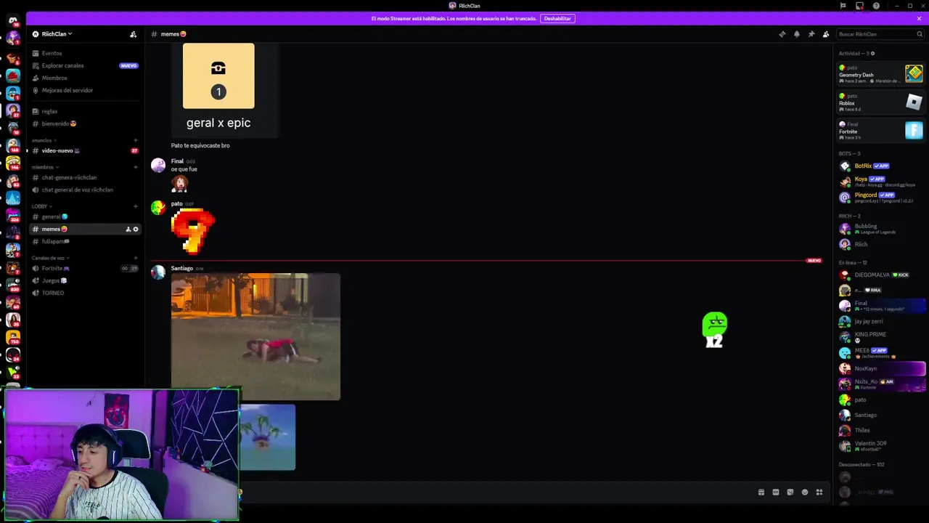Open chat-genera-riichclan channel

coord(83,177)
